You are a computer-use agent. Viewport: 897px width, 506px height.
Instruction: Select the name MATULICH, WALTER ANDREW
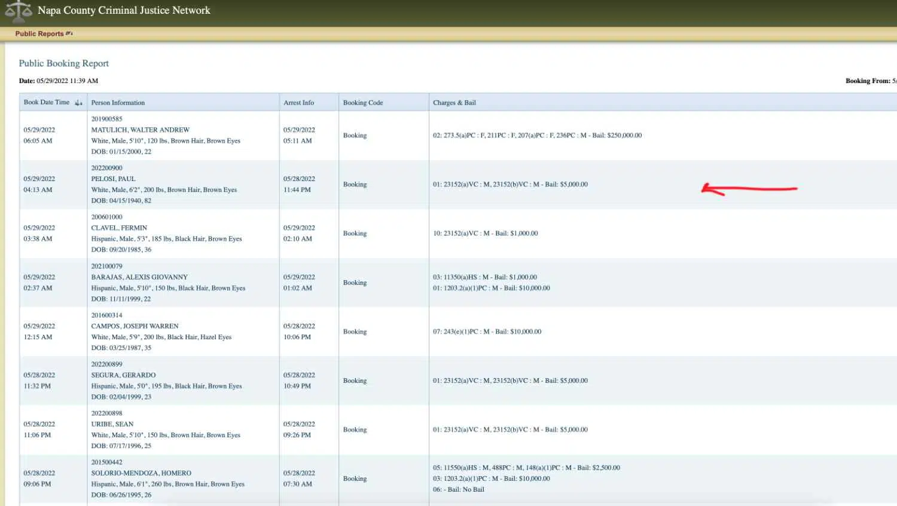[140, 130]
